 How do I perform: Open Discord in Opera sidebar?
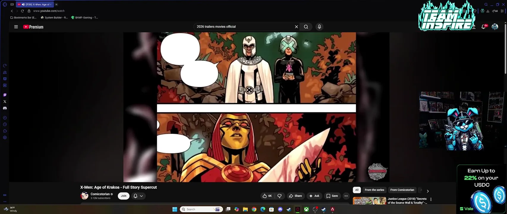5,108
